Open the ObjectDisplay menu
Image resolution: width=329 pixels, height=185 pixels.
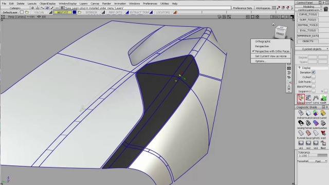point(48,4)
